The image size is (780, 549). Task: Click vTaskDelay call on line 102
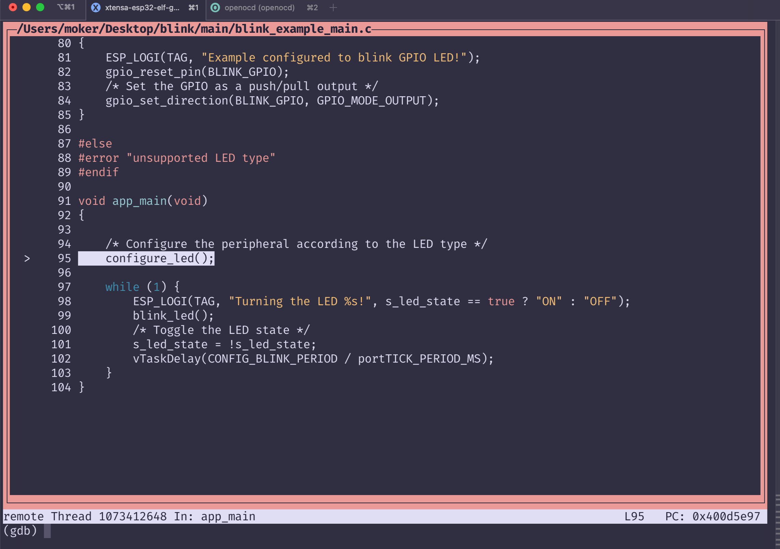point(314,359)
